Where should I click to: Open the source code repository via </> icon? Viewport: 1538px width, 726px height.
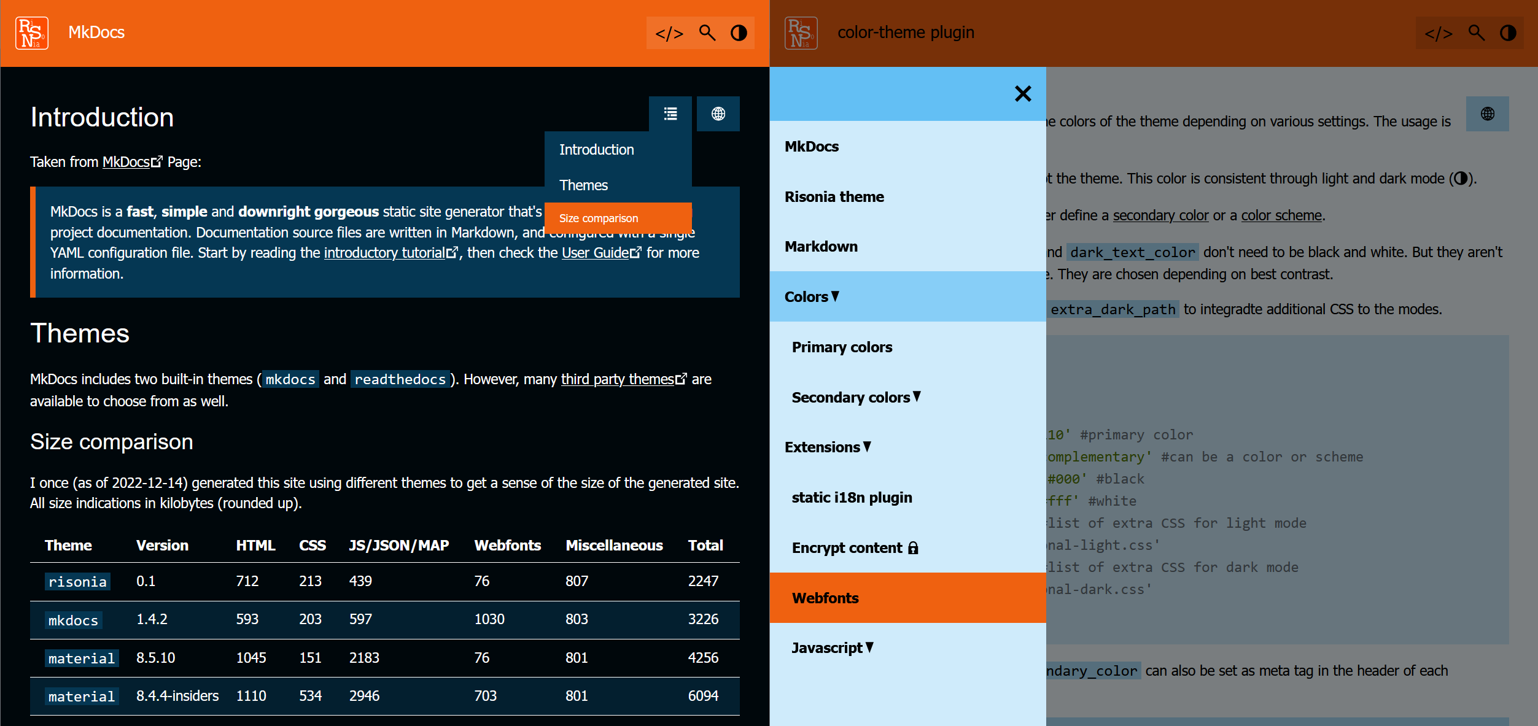(x=669, y=33)
